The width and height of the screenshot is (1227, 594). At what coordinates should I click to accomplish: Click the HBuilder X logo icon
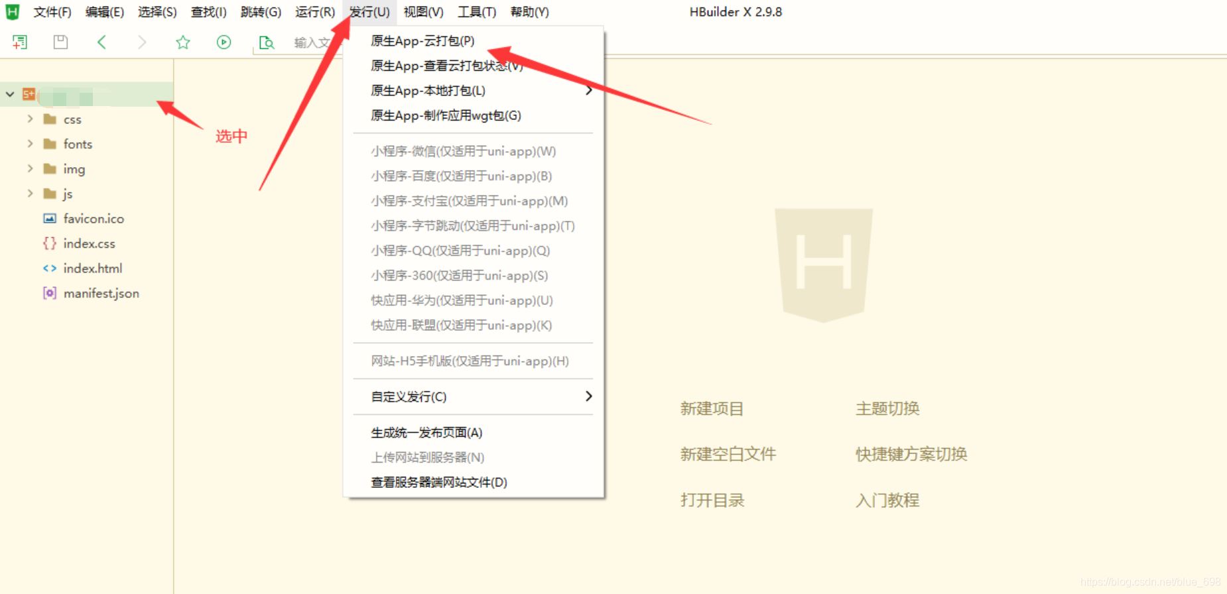(13, 12)
